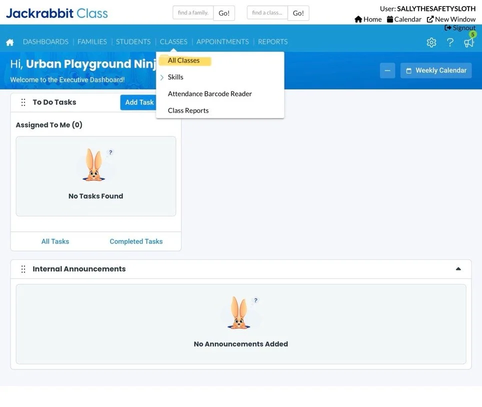The width and height of the screenshot is (482, 407).
Task: Click the username SALLYTHESAFETYSLOTH
Action: coord(436,9)
